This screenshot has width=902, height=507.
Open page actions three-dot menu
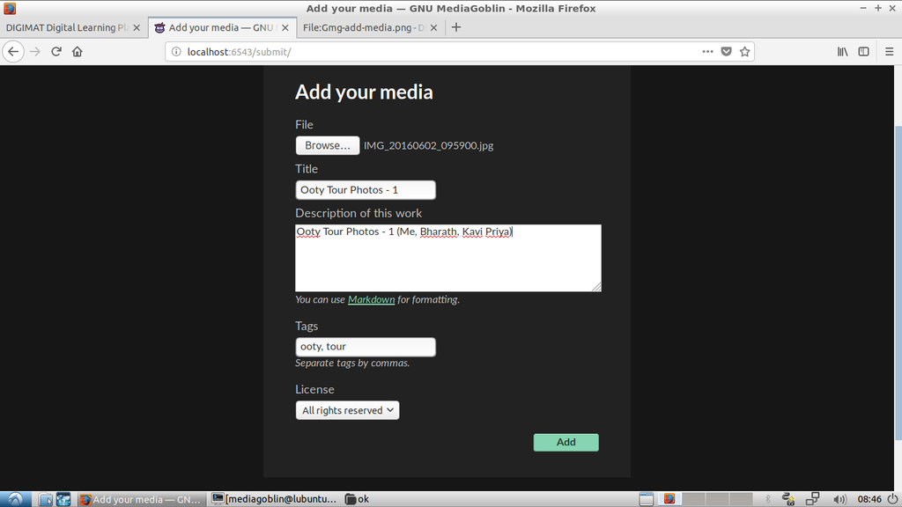[707, 52]
